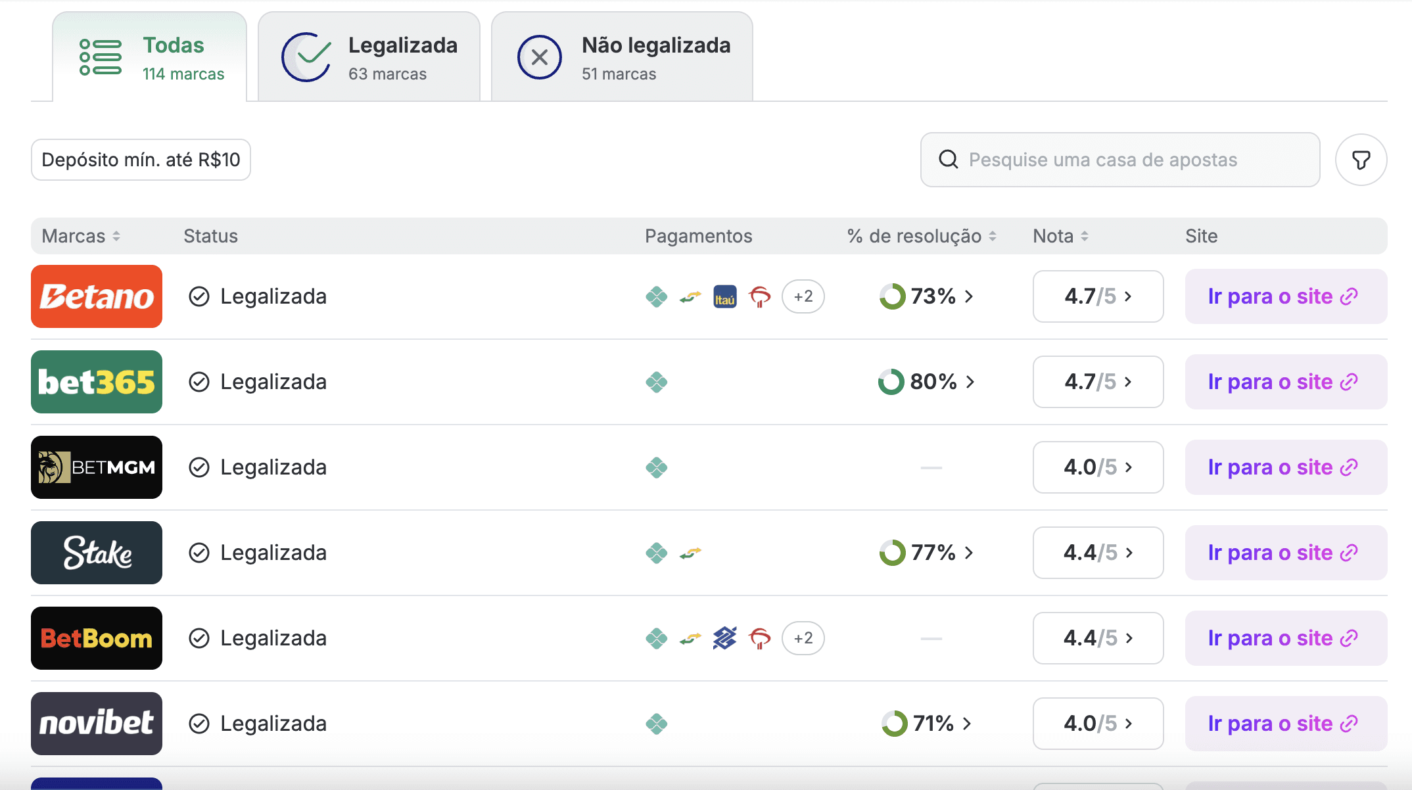Click the Pagamentos column header
Screen dimensions: 1412x790
pos(698,236)
